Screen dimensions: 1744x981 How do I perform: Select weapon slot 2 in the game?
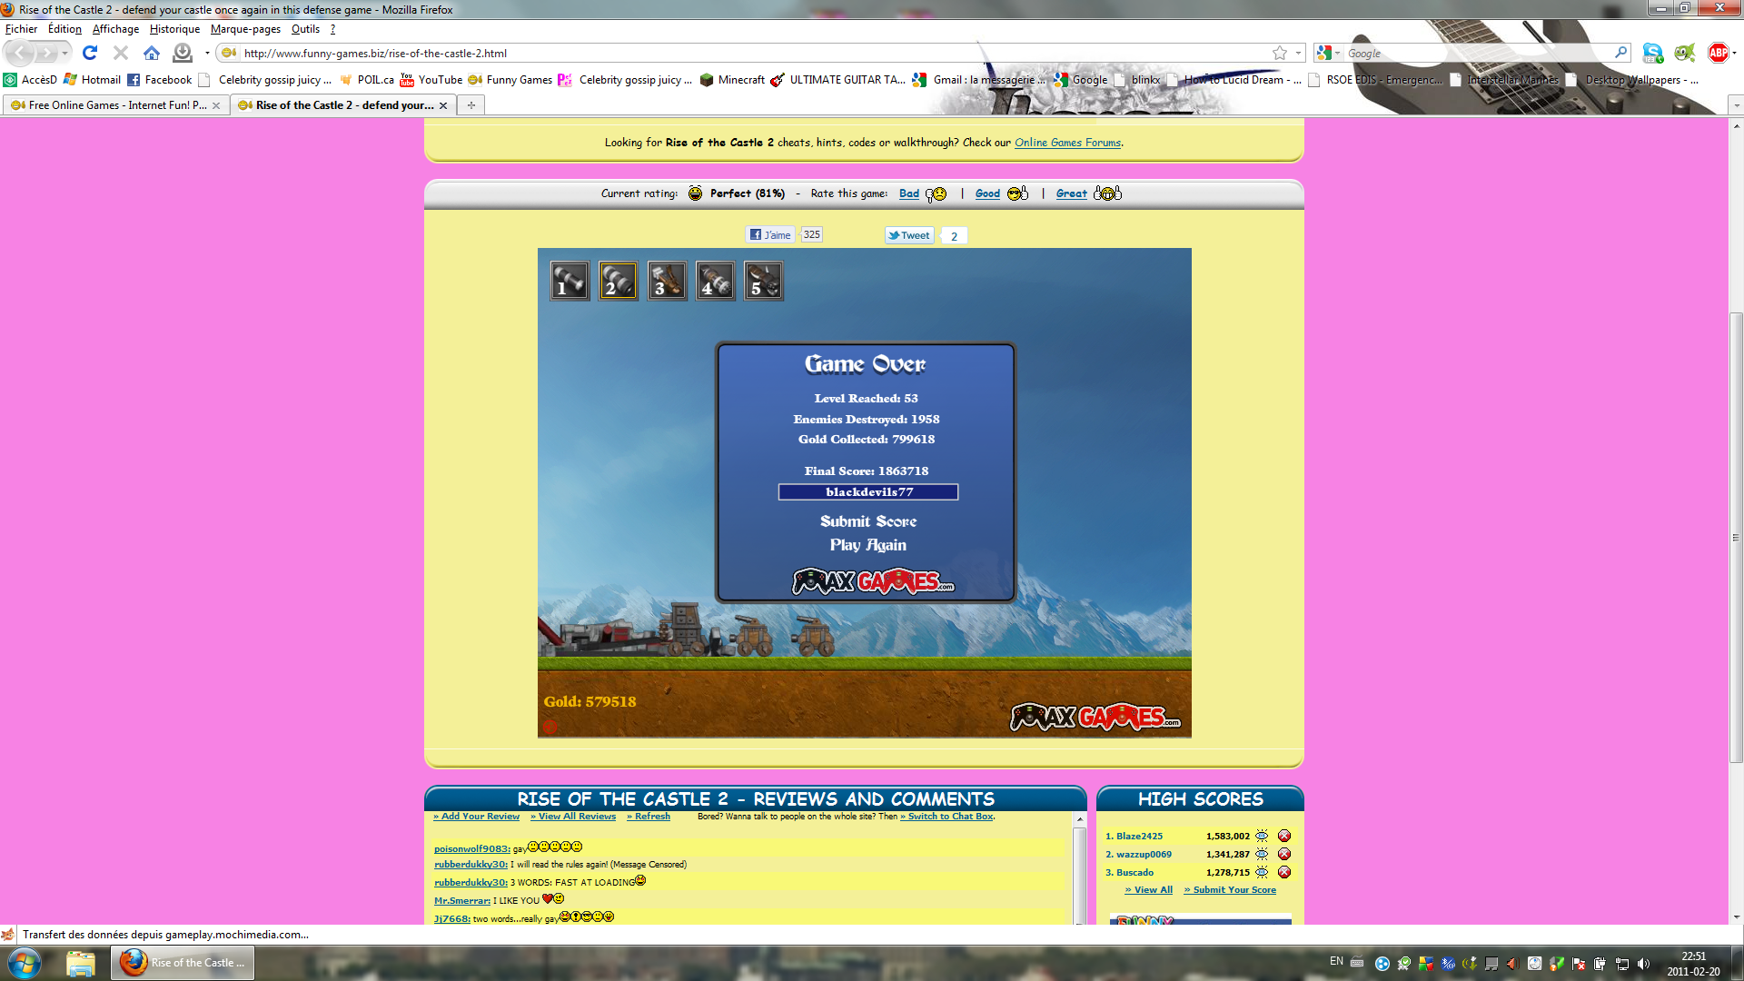coord(619,281)
